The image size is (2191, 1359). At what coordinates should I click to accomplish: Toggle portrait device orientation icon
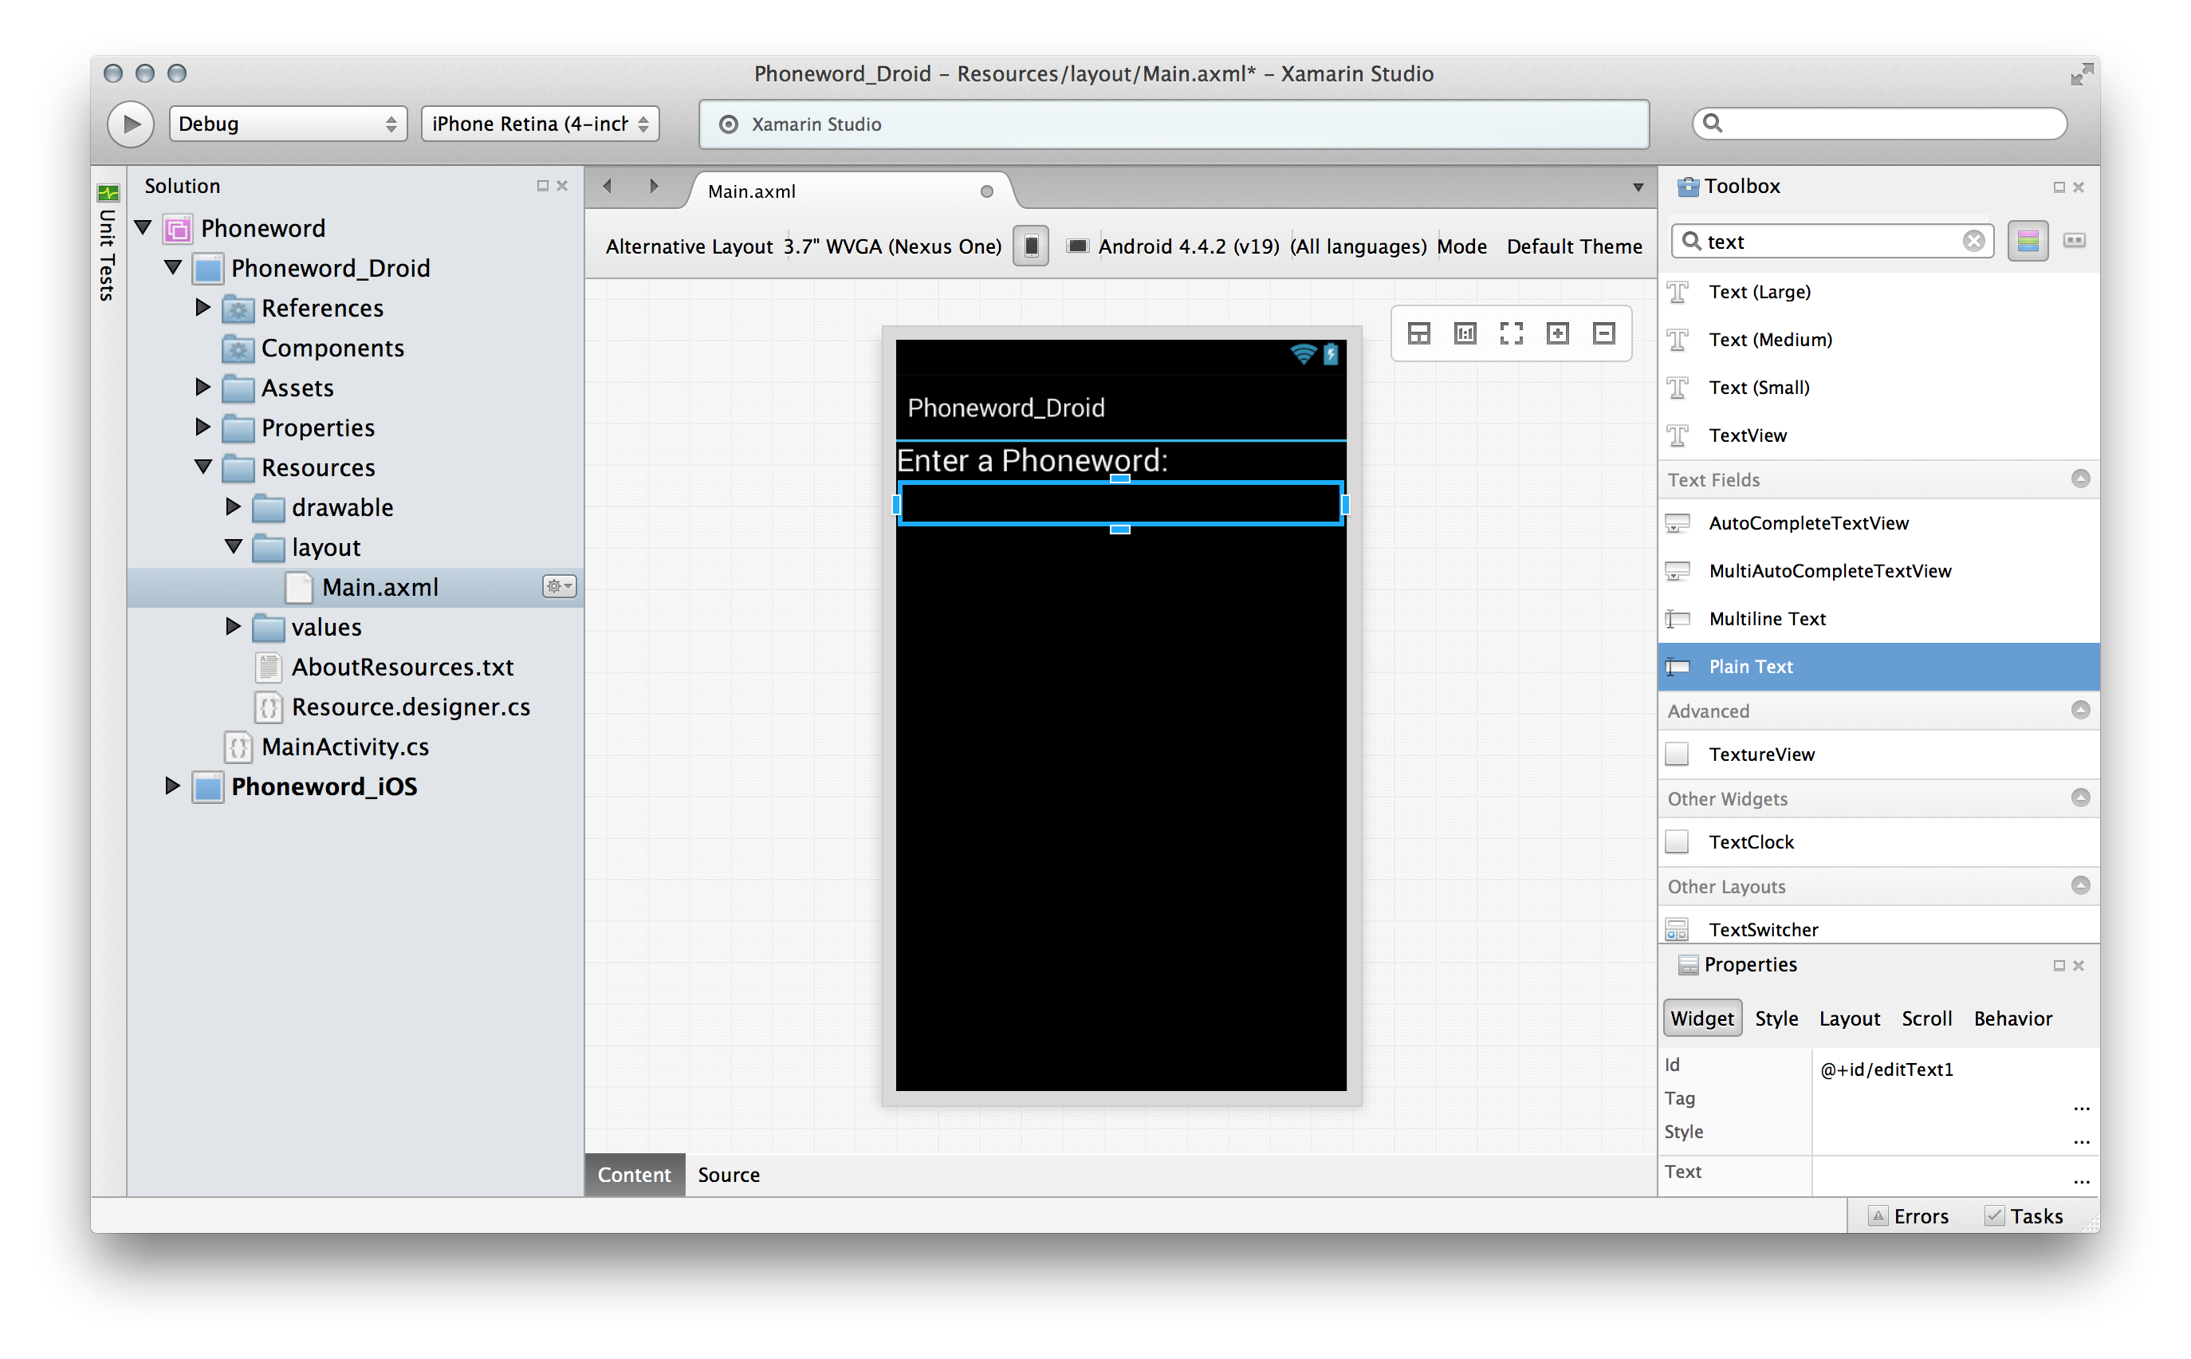[1030, 246]
